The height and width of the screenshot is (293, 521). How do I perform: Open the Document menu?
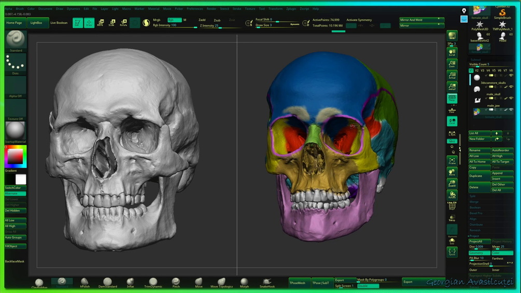[45, 9]
